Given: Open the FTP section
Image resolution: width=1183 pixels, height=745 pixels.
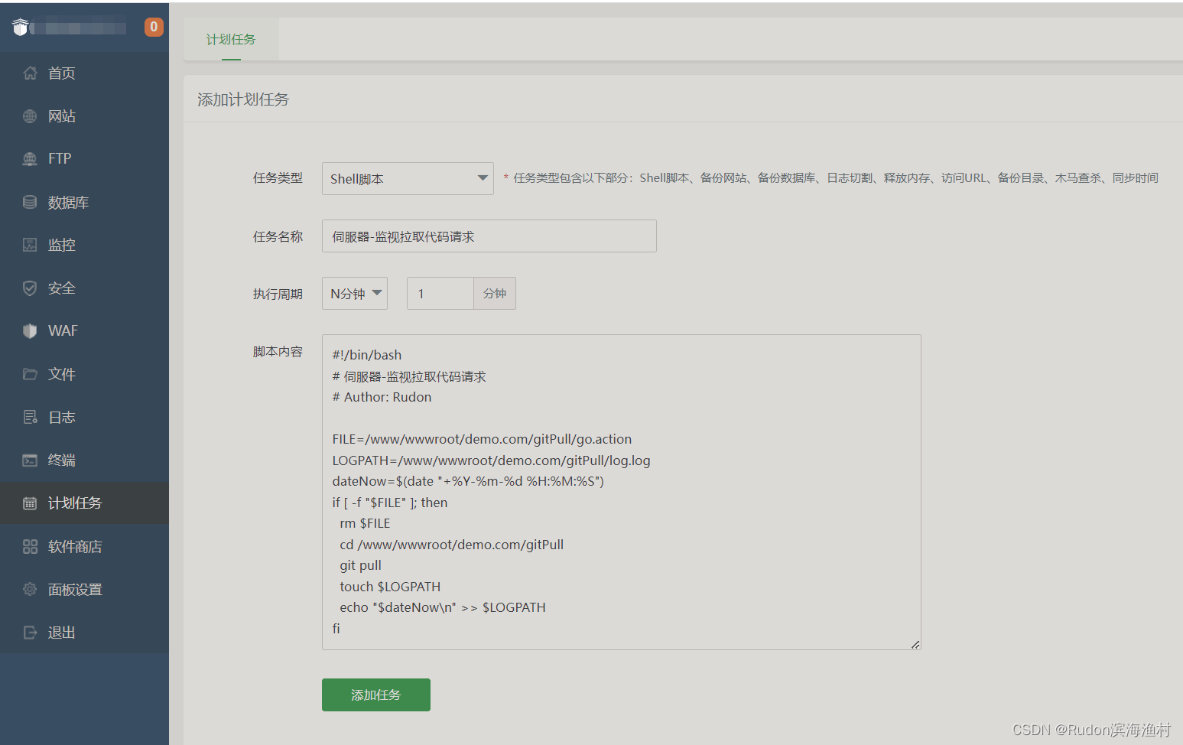Looking at the screenshot, I should 84,159.
